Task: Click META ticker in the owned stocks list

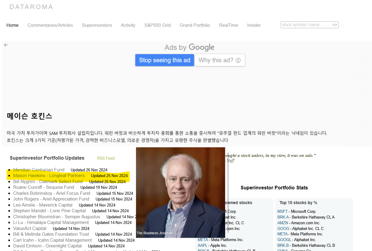Action: click(x=203, y=240)
